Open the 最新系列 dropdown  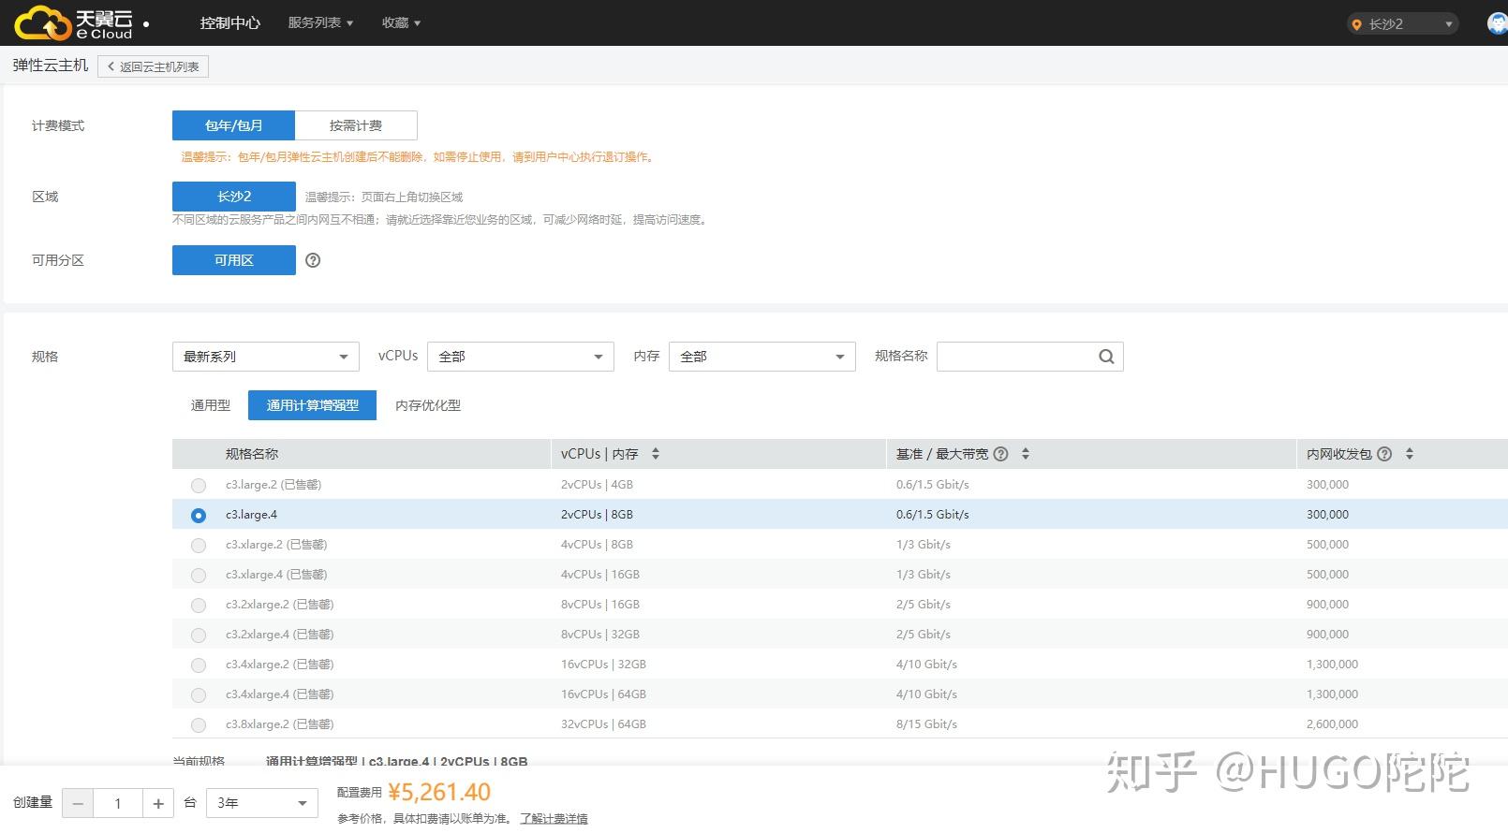(x=266, y=357)
